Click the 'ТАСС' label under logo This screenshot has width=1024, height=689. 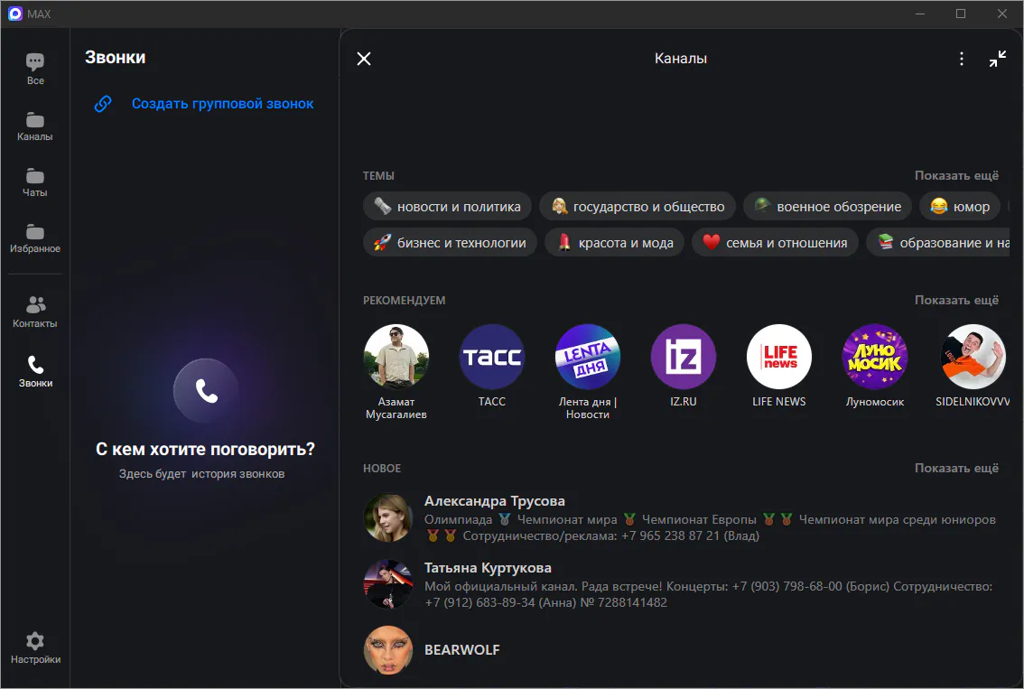pos(492,402)
